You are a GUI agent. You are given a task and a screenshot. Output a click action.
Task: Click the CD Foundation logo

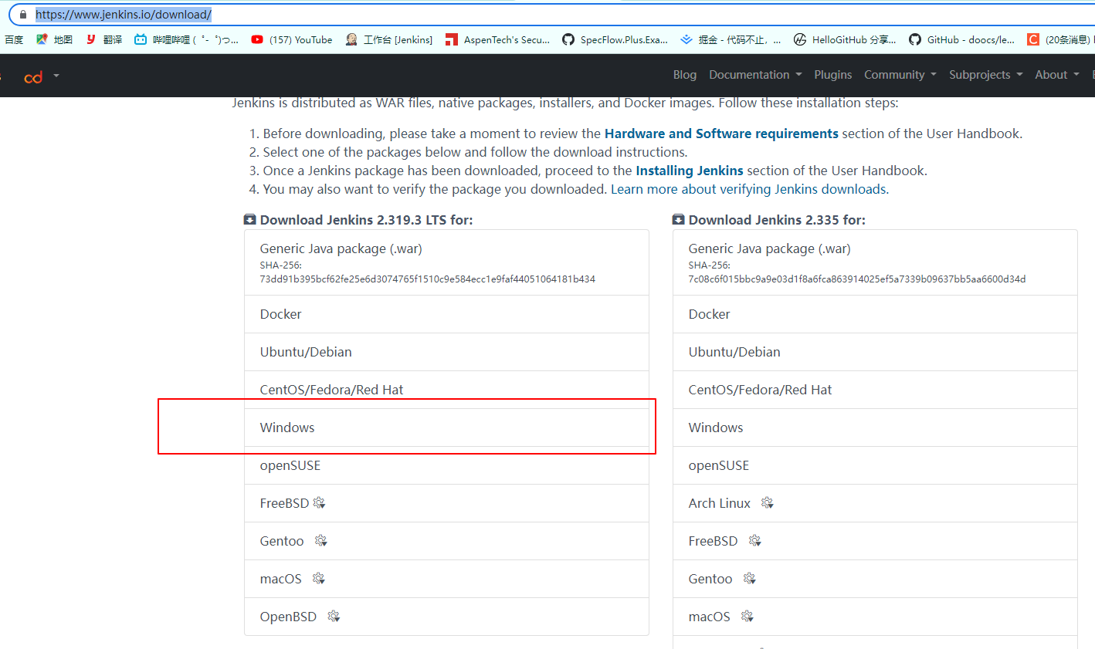coord(33,76)
